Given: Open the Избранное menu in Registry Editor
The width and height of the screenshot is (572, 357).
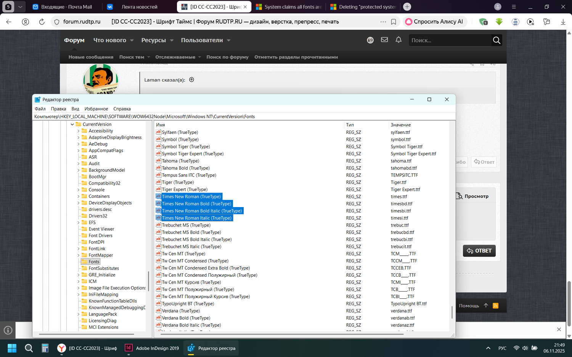Looking at the screenshot, I should click(96, 109).
